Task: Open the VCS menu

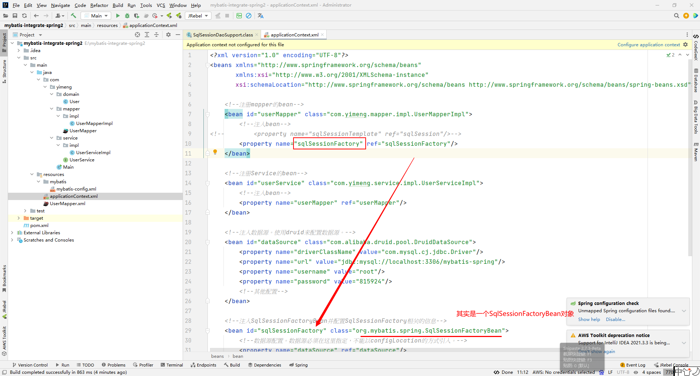Action: click(161, 5)
